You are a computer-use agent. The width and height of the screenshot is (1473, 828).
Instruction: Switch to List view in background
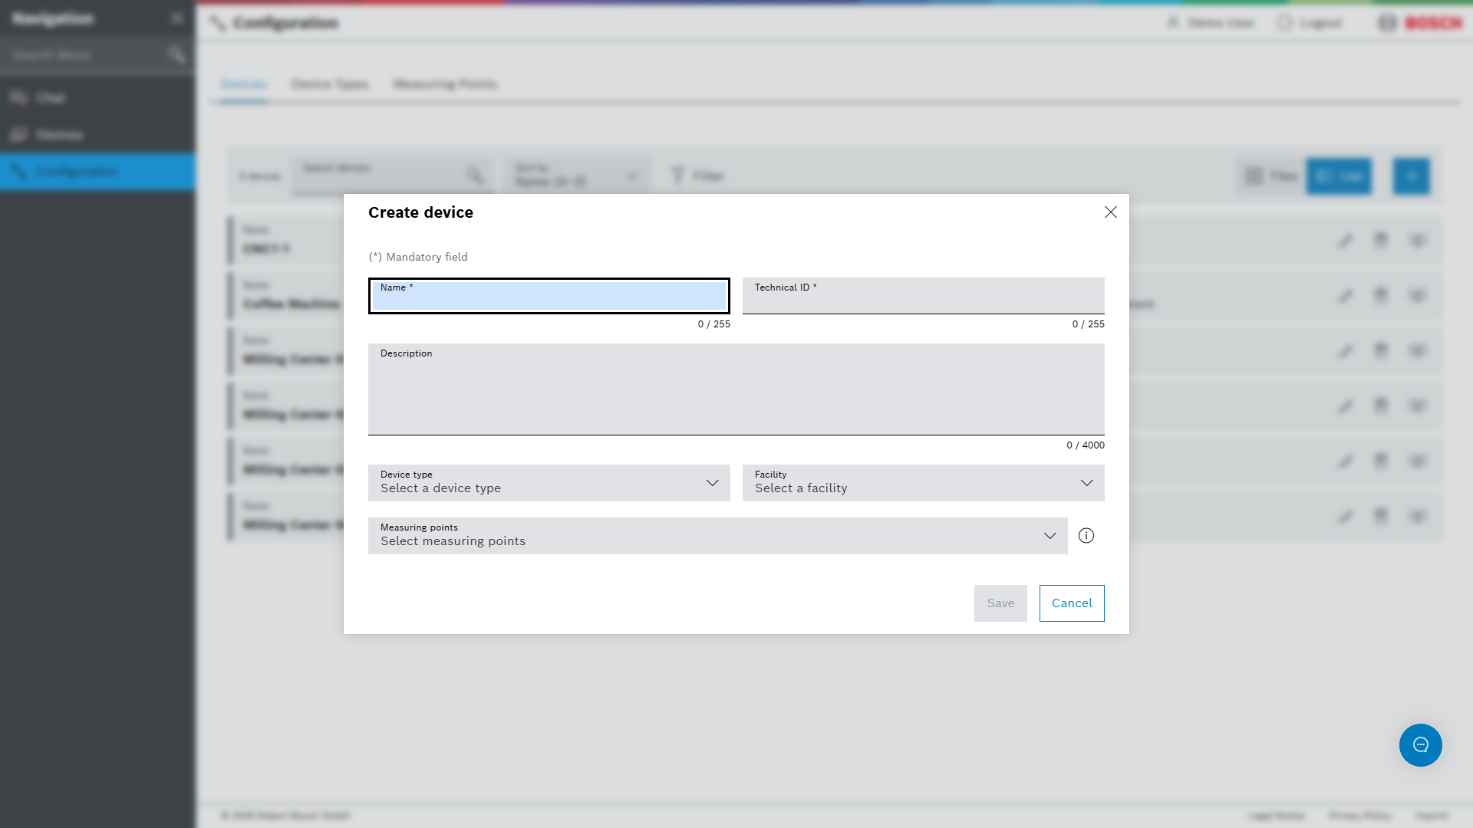coord(1339,176)
